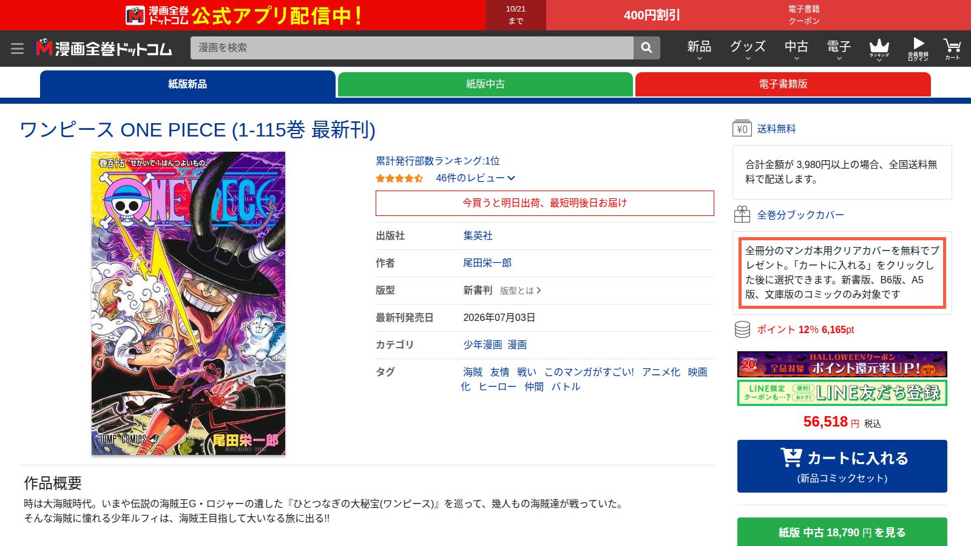Open the 尾田栄一郎 author link
The image size is (971, 546).
(487, 263)
